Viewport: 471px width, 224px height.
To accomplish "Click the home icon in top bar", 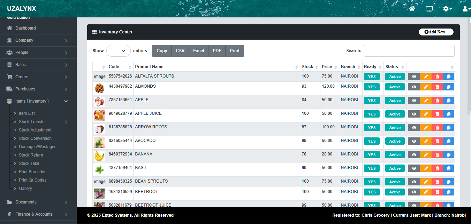I will tap(412, 9).
